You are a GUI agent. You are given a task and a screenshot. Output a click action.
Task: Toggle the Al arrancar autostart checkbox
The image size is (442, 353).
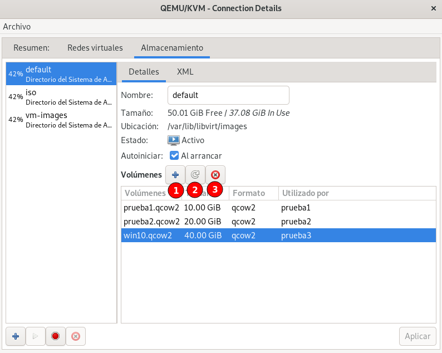[x=174, y=155]
